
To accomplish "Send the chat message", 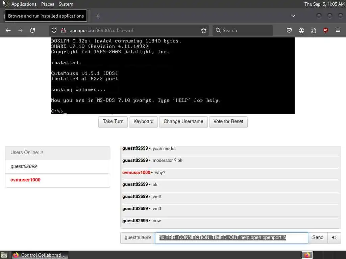I will pyautogui.click(x=318, y=237).
